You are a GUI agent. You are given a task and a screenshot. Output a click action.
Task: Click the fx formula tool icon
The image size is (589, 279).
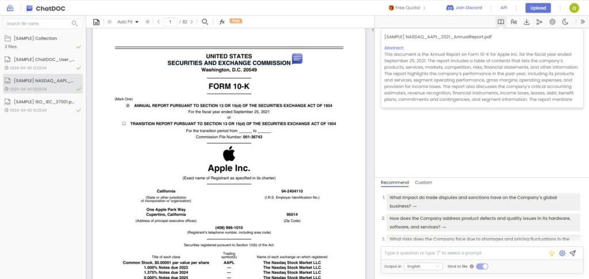(x=222, y=22)
